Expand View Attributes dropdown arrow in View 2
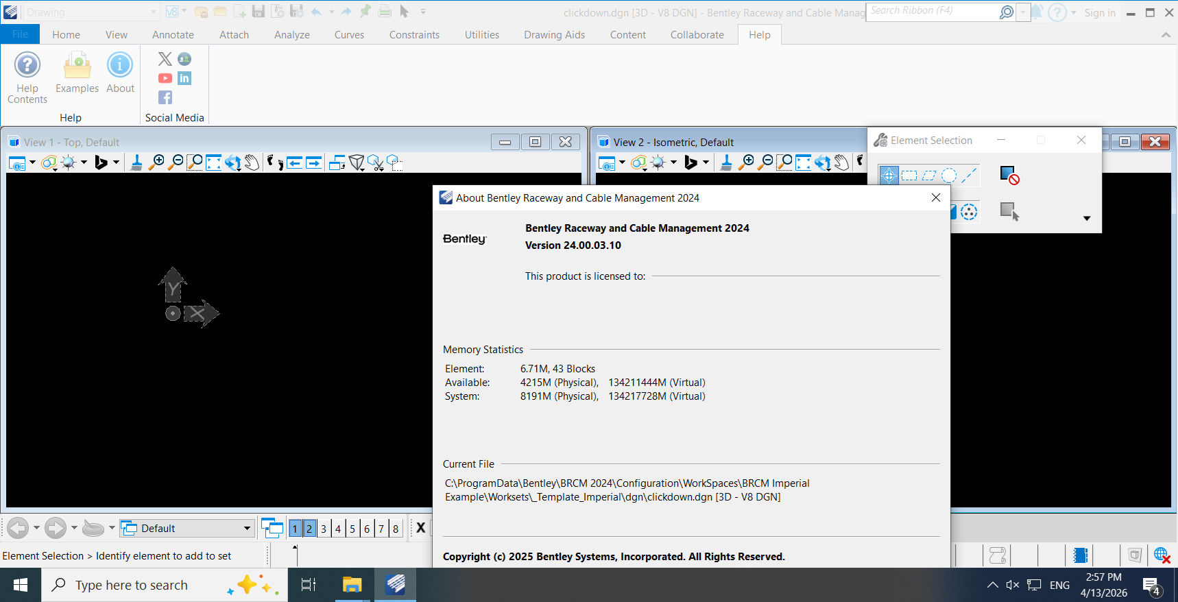Image resolution: width=1178 pixels, height=602 pixels. (622, 162)
